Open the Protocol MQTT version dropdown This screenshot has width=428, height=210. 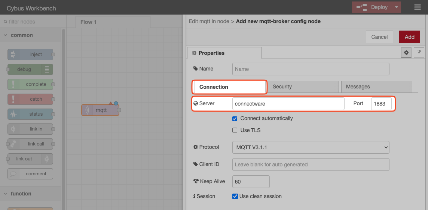coord(311,147)
